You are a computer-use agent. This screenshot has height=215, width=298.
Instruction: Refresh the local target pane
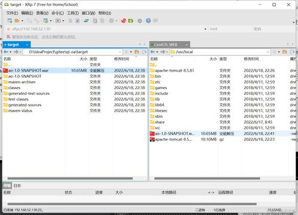144,52
